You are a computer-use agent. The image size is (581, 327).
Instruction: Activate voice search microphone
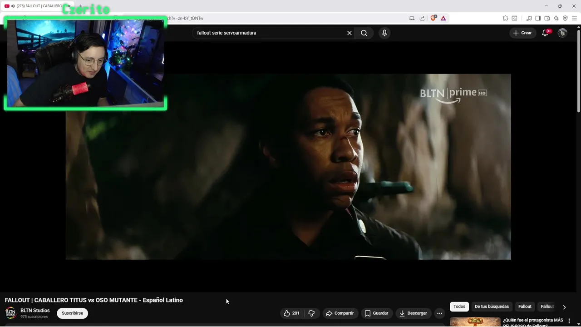(x=384, y=33)
